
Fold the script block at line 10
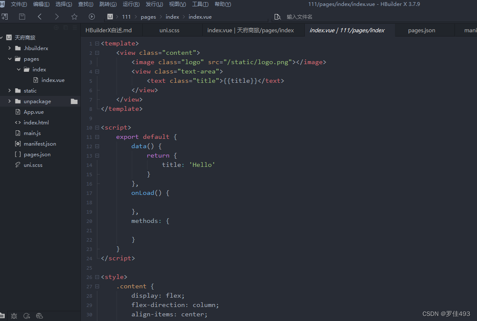tap(97, 127)
